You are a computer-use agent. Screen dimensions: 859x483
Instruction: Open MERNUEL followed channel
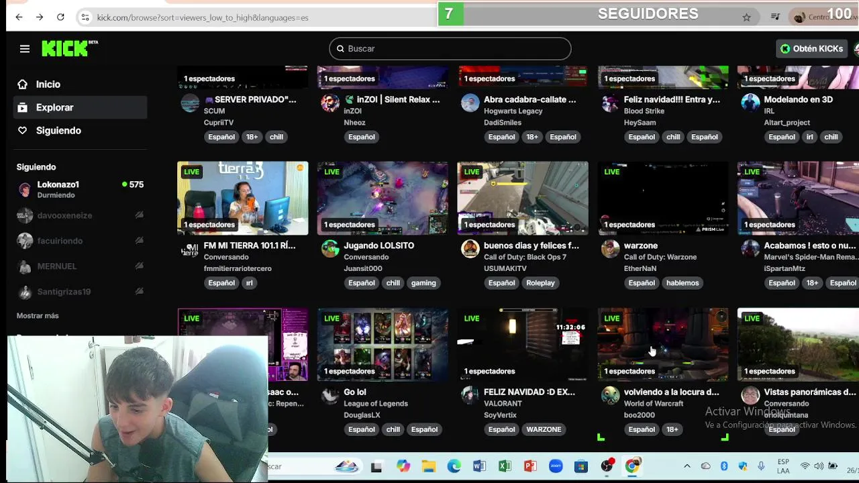[81, 266]
